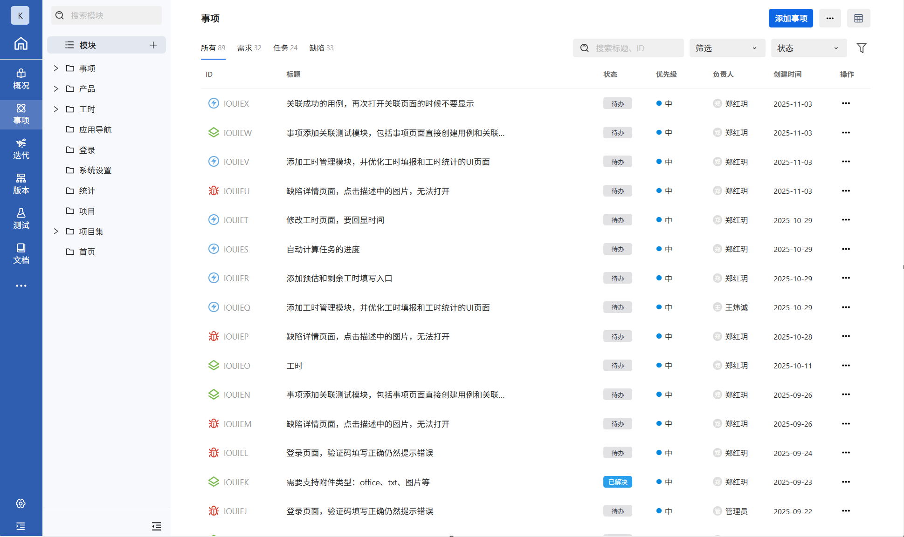Click the filter funnel icon

coord(861,48)
